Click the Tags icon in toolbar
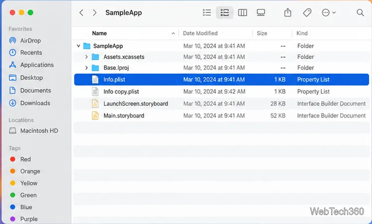 point(307,12)
